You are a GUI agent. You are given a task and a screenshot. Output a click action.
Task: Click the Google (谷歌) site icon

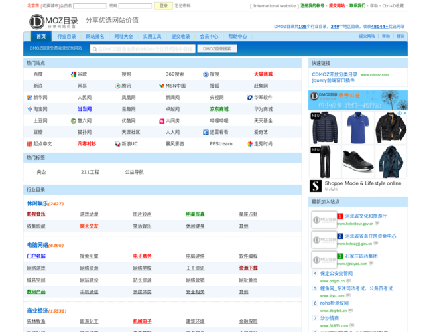(x=74, y=74)
